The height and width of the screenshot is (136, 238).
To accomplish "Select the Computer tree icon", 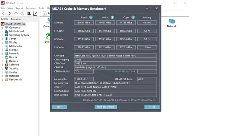I will point(7,27).
